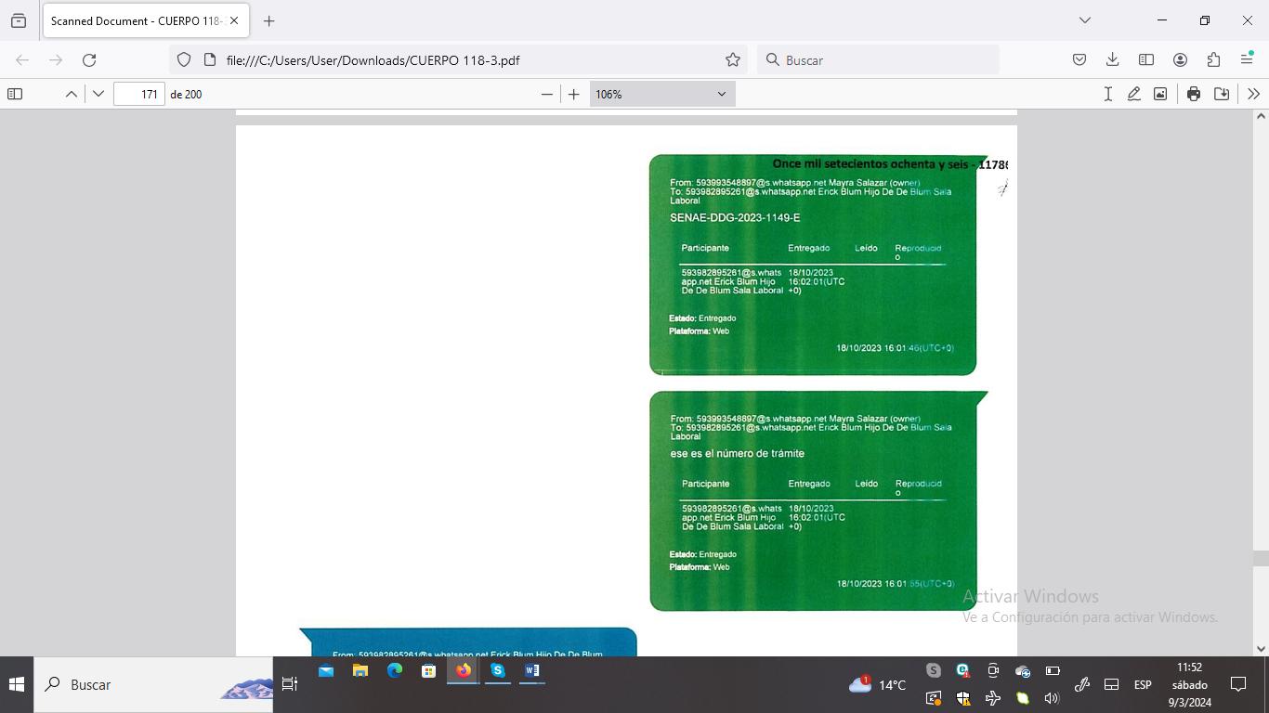
Task: Open the Firefox account menu
Action: (x=1180, y=60)
